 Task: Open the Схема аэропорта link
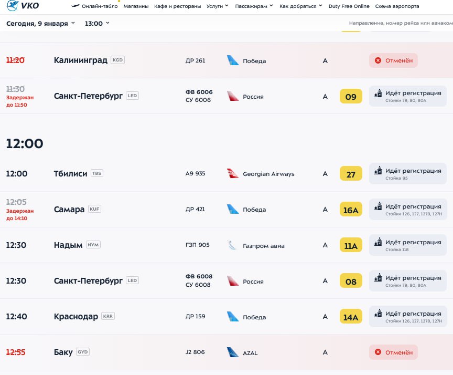(x=397, y=6)
